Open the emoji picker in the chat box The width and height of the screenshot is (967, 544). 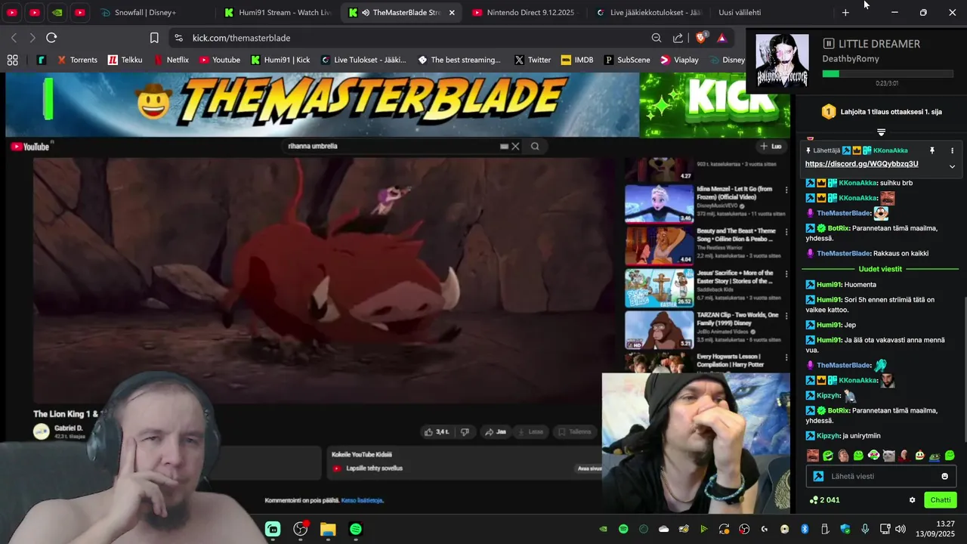point(944,476)
